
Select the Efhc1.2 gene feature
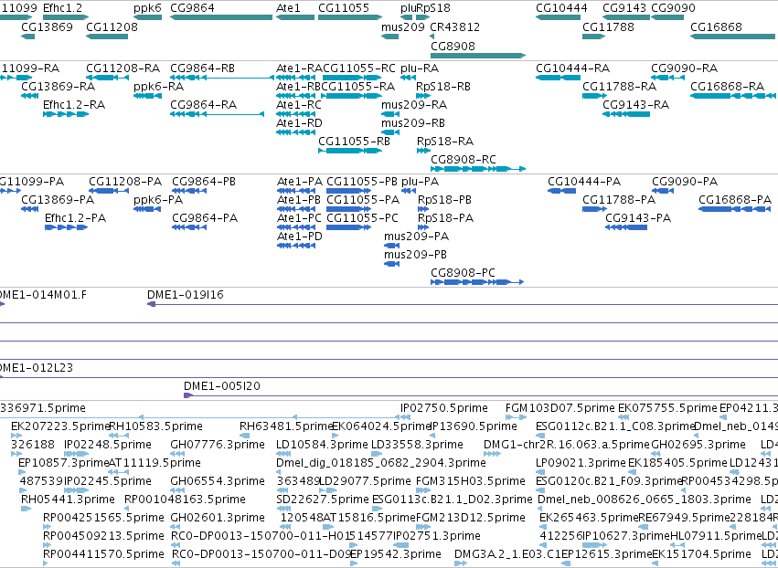coord(66,17)
